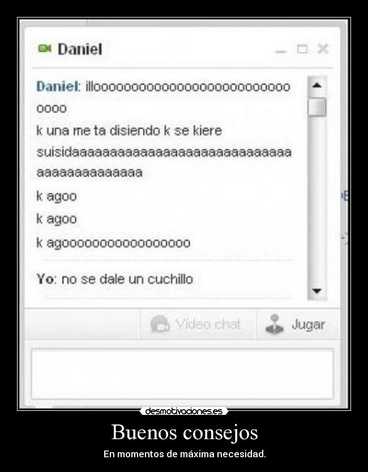
Task: Click the chat scrollbar thumb
Action: point(317,107)
